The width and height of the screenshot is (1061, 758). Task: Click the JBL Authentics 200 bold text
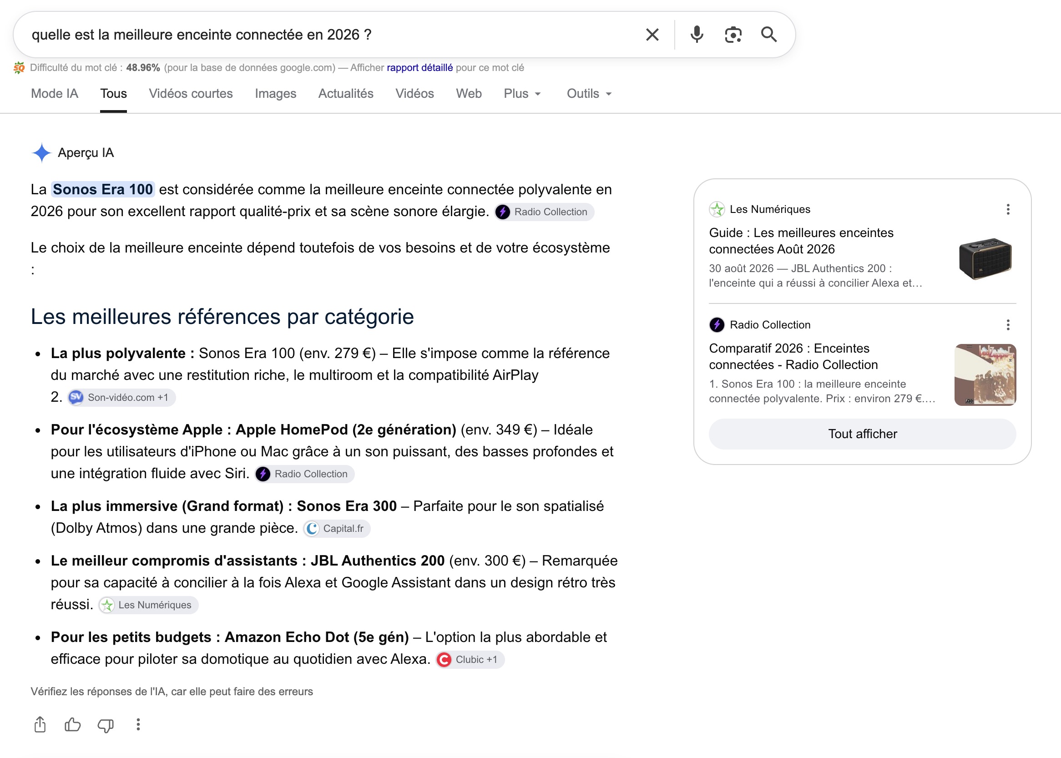pos(378,561)
